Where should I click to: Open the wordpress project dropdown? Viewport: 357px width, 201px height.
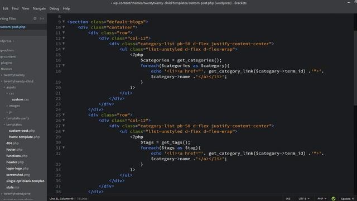[7, 41]
